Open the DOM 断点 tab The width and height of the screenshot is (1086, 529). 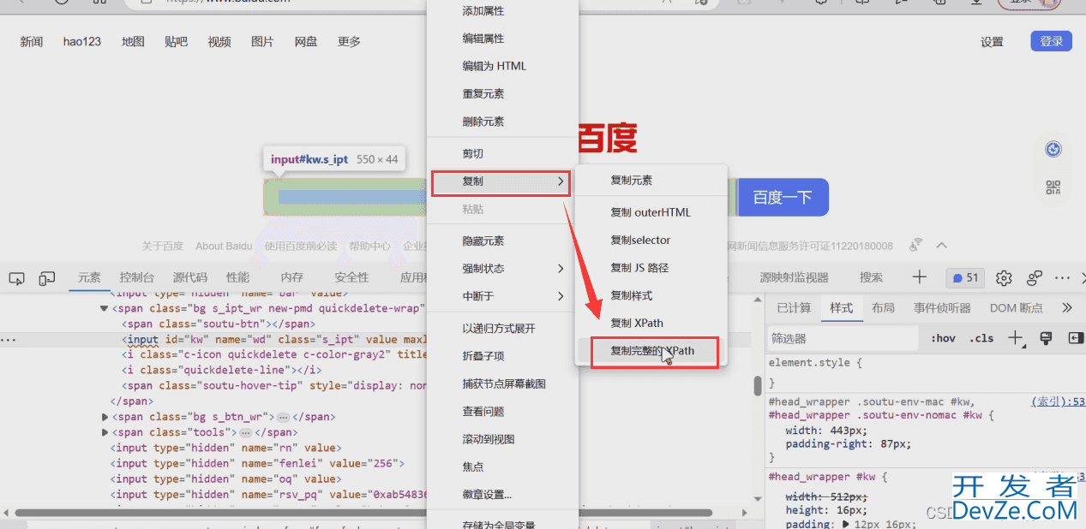tap(1017, 307)
